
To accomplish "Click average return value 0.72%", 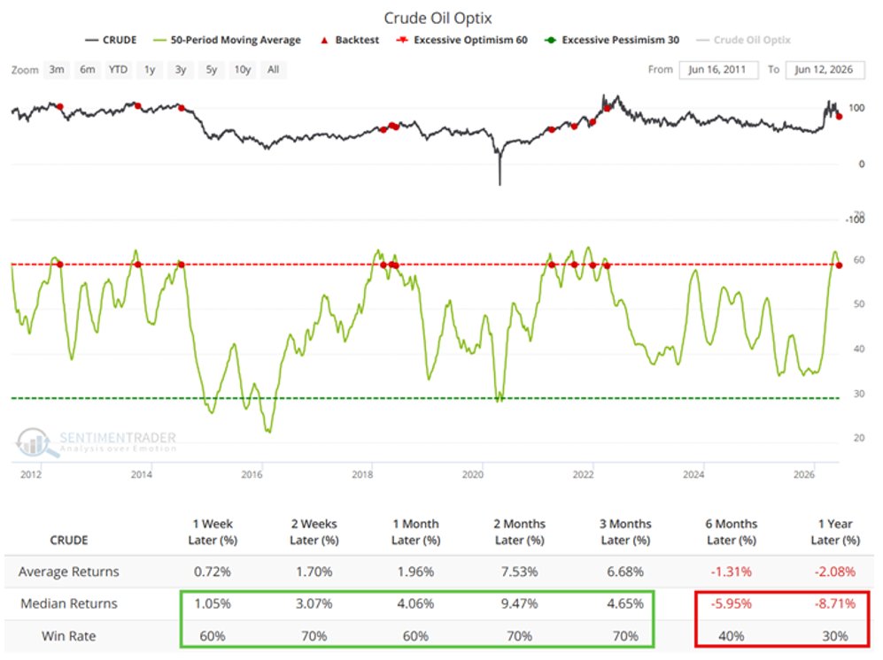I will 213,572.
